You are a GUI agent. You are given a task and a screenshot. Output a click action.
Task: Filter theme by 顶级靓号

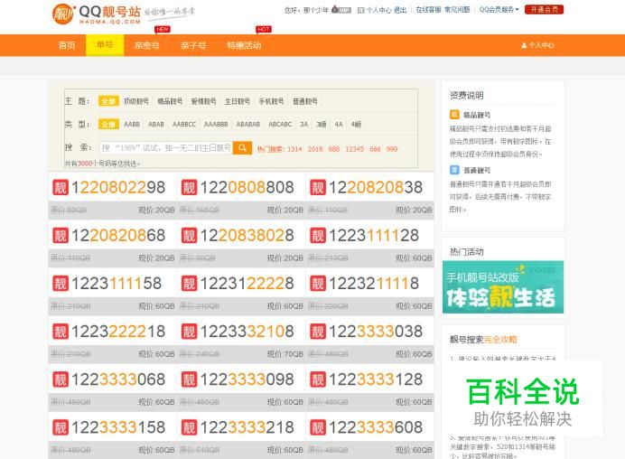(x=136, y=101)
